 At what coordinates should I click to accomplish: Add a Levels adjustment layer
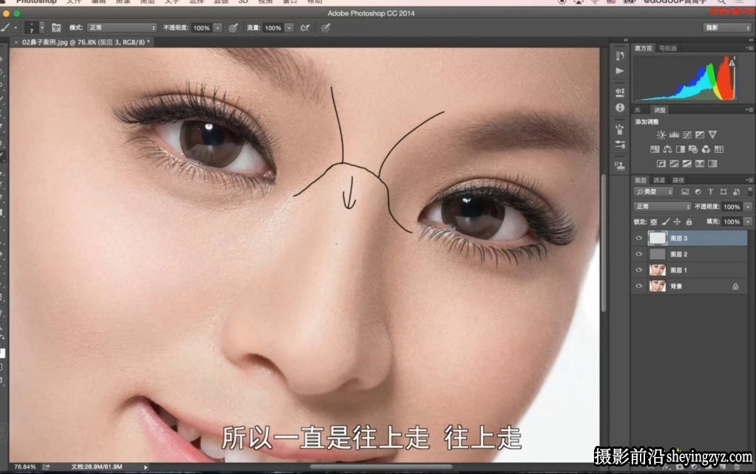674,134
